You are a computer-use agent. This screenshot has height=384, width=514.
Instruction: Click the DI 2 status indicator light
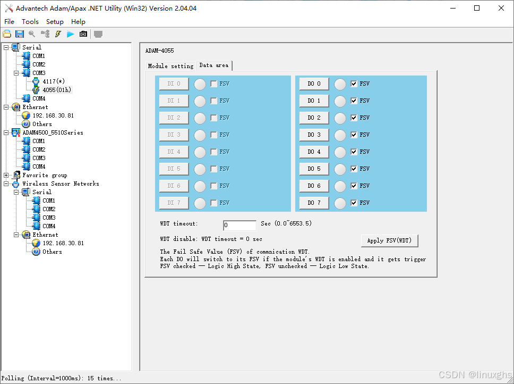[200, 118]
